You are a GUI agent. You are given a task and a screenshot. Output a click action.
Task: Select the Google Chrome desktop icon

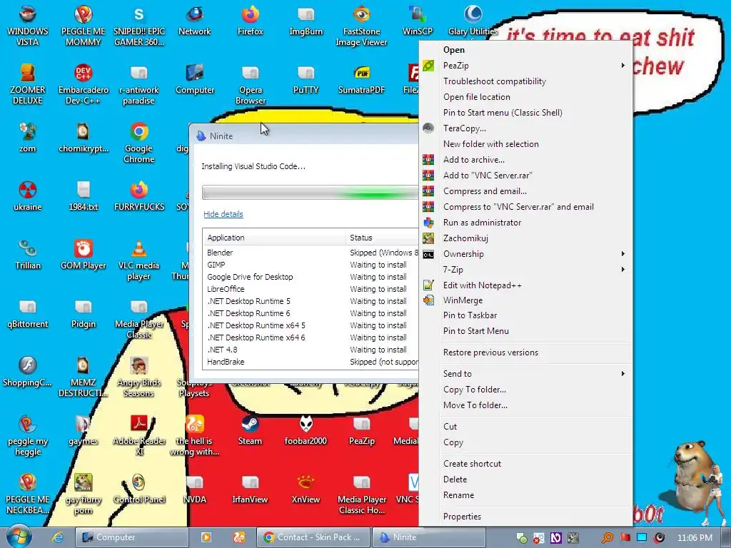point(139,142)
